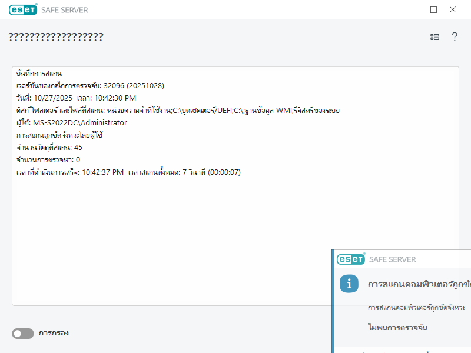Open the list view options icon

[434, 37]
